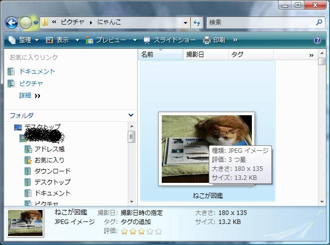Image resolution: width=330 pixels, height=245 pixels.
Task: Click the refresh button beside the address bar
Action: (x=197, y=23)
